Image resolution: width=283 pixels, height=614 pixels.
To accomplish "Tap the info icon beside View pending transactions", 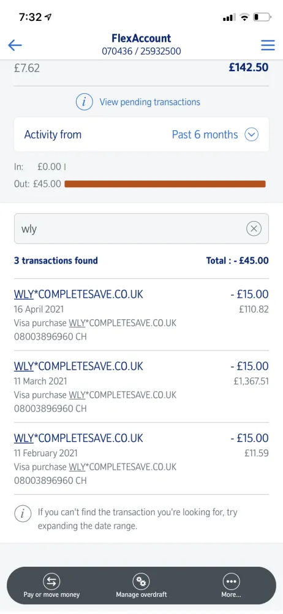I will [85, 102].
